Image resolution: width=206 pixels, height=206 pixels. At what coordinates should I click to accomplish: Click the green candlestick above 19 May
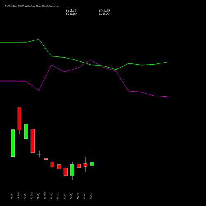pyautogui.click(x=26, y=131)
